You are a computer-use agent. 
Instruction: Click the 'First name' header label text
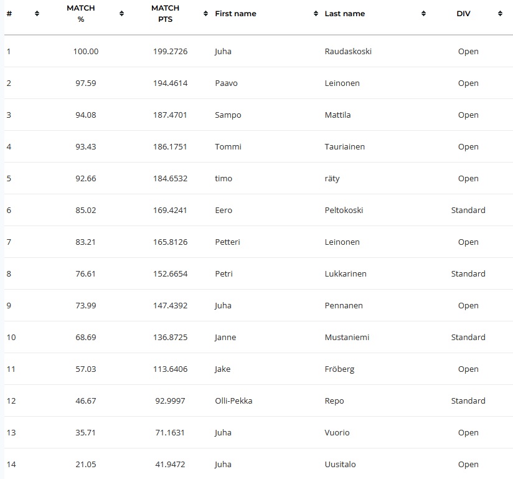235,14
